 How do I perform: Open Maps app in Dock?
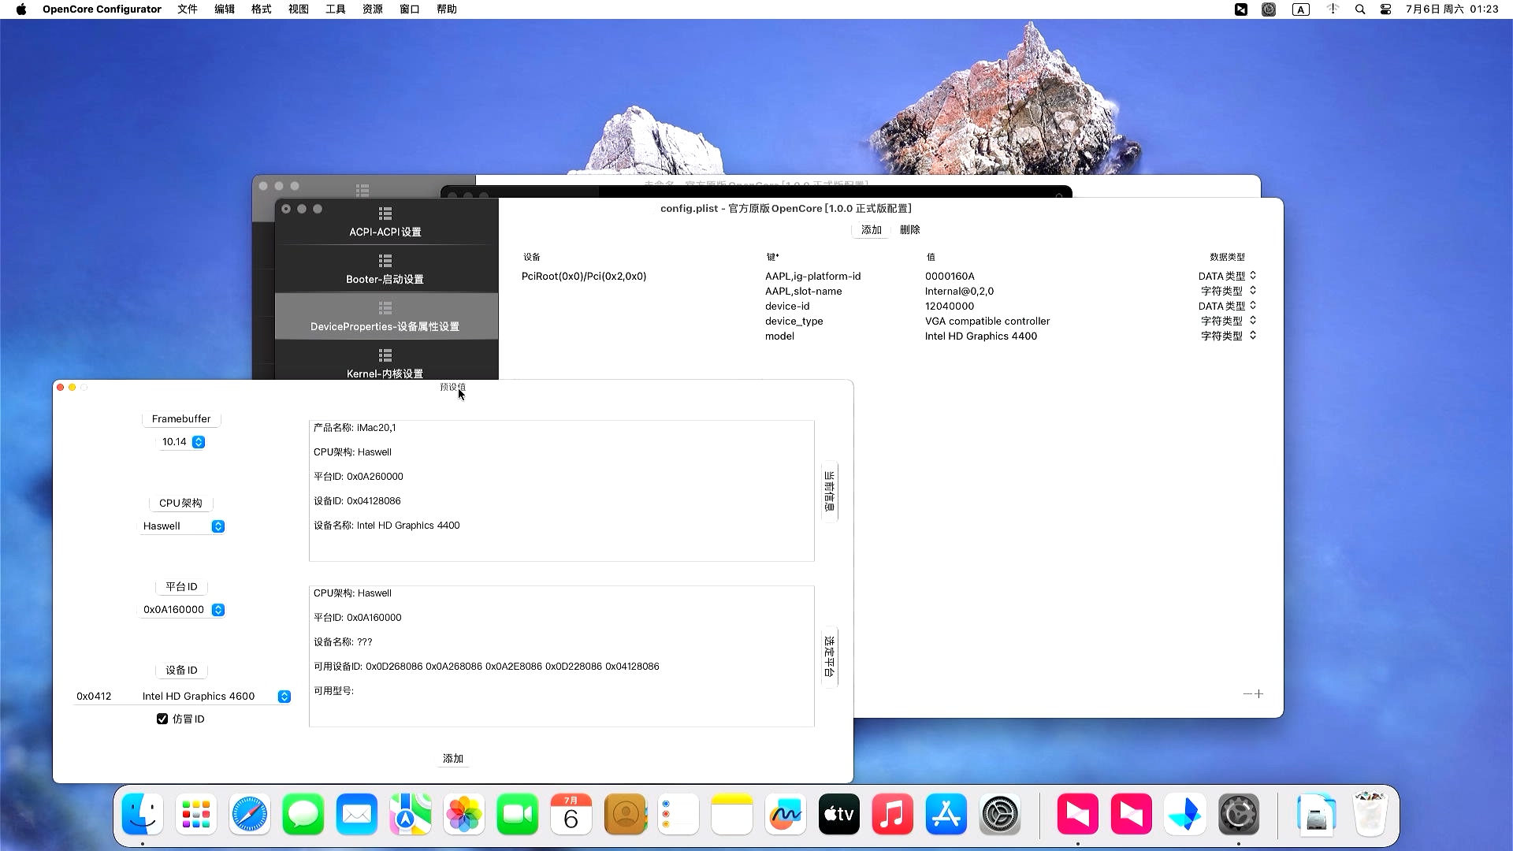tap(411, 814)
